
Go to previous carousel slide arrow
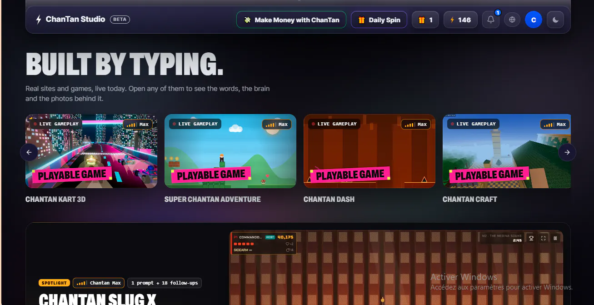tap(29, 152)
